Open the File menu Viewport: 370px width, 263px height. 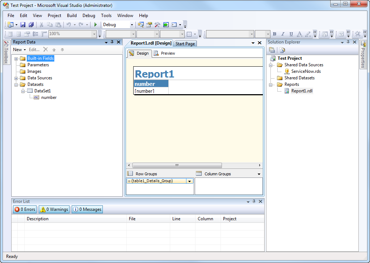11,16
